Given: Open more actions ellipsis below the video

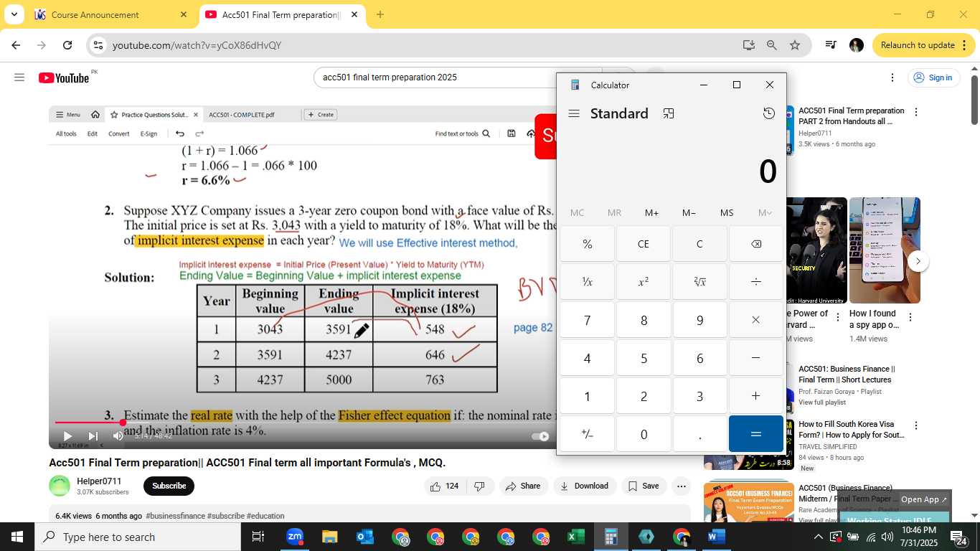Looking at the screenshot, I should tap(681, 486).
